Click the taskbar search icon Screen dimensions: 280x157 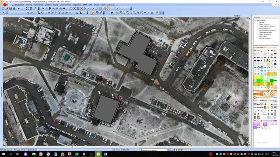click(10, 154)
